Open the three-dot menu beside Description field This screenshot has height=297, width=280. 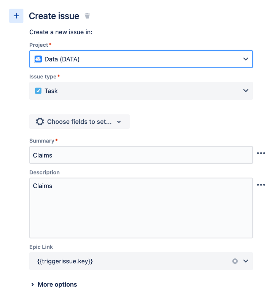261,185
